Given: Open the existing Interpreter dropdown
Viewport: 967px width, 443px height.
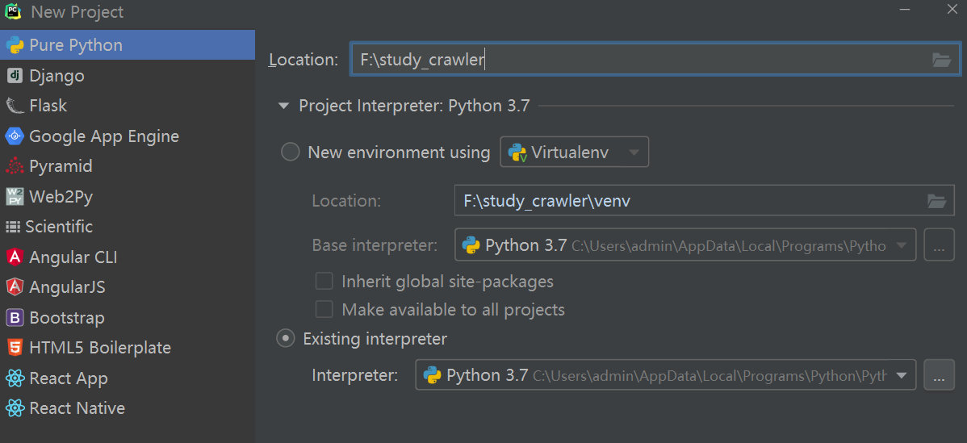Looking at the screenshot, I should coord(902,375).
